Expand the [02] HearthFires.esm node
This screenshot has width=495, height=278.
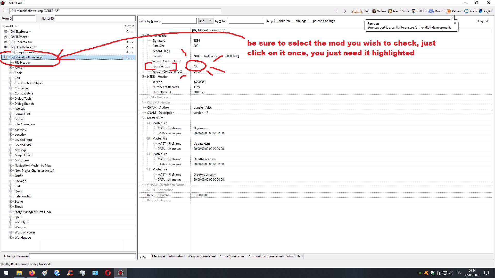5,47
